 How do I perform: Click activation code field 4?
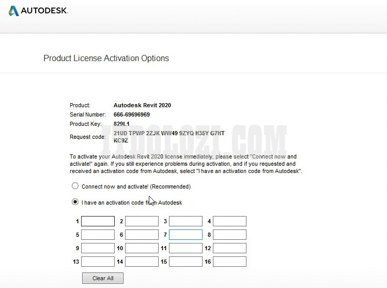point(229,221)
